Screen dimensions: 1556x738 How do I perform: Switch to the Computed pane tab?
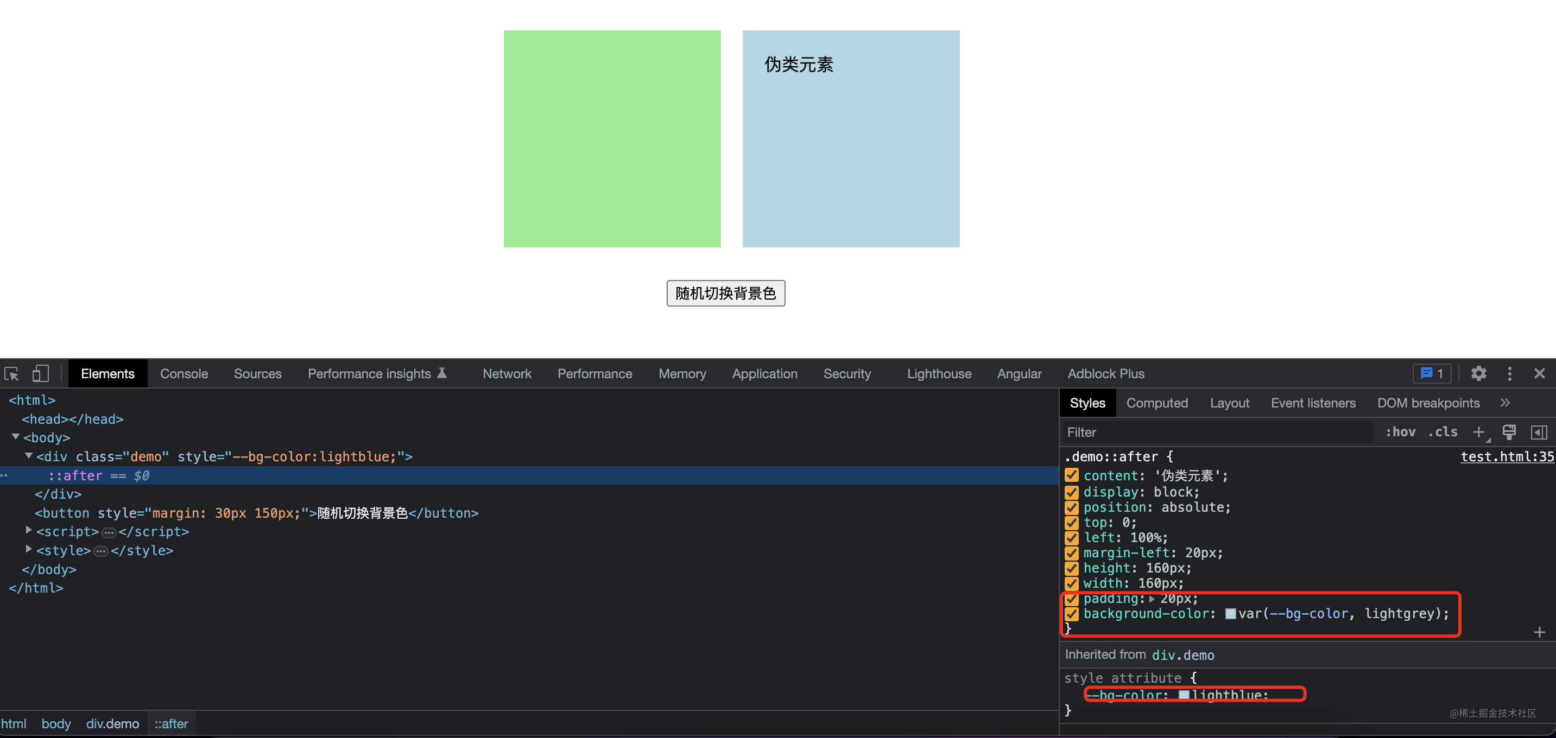(1157, 403)
